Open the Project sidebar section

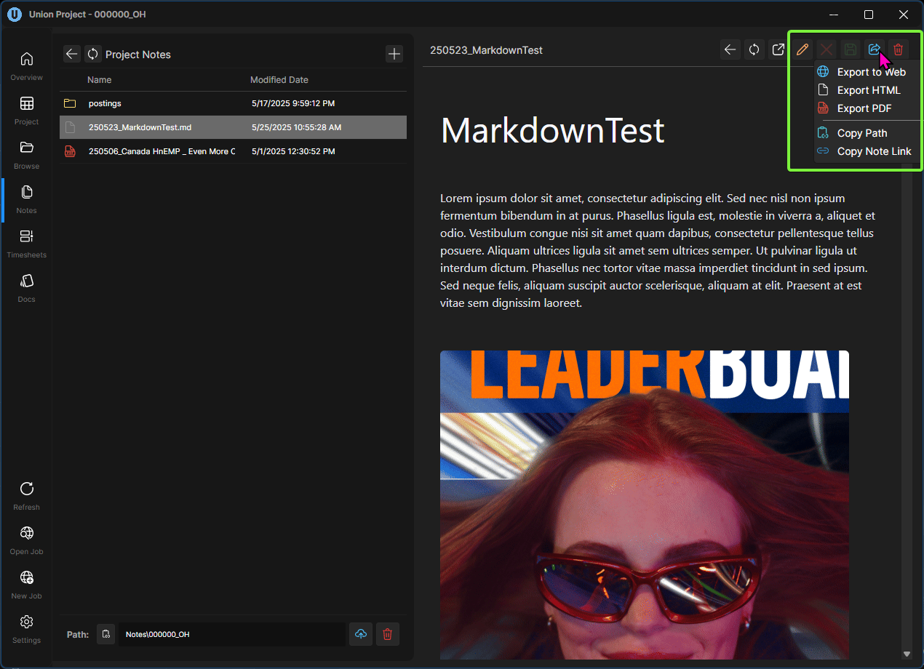tap(26, 110)
